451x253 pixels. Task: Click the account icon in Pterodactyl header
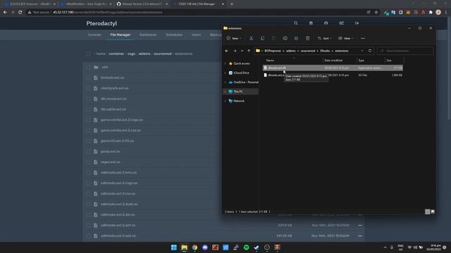coord(326,23)
